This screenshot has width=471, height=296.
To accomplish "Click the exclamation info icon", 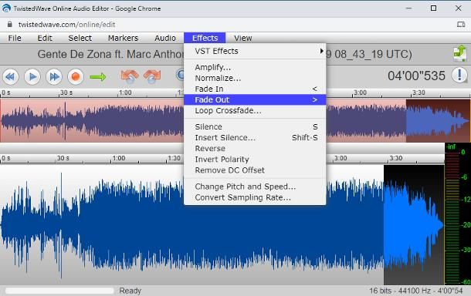I will [x=459, y=75].
